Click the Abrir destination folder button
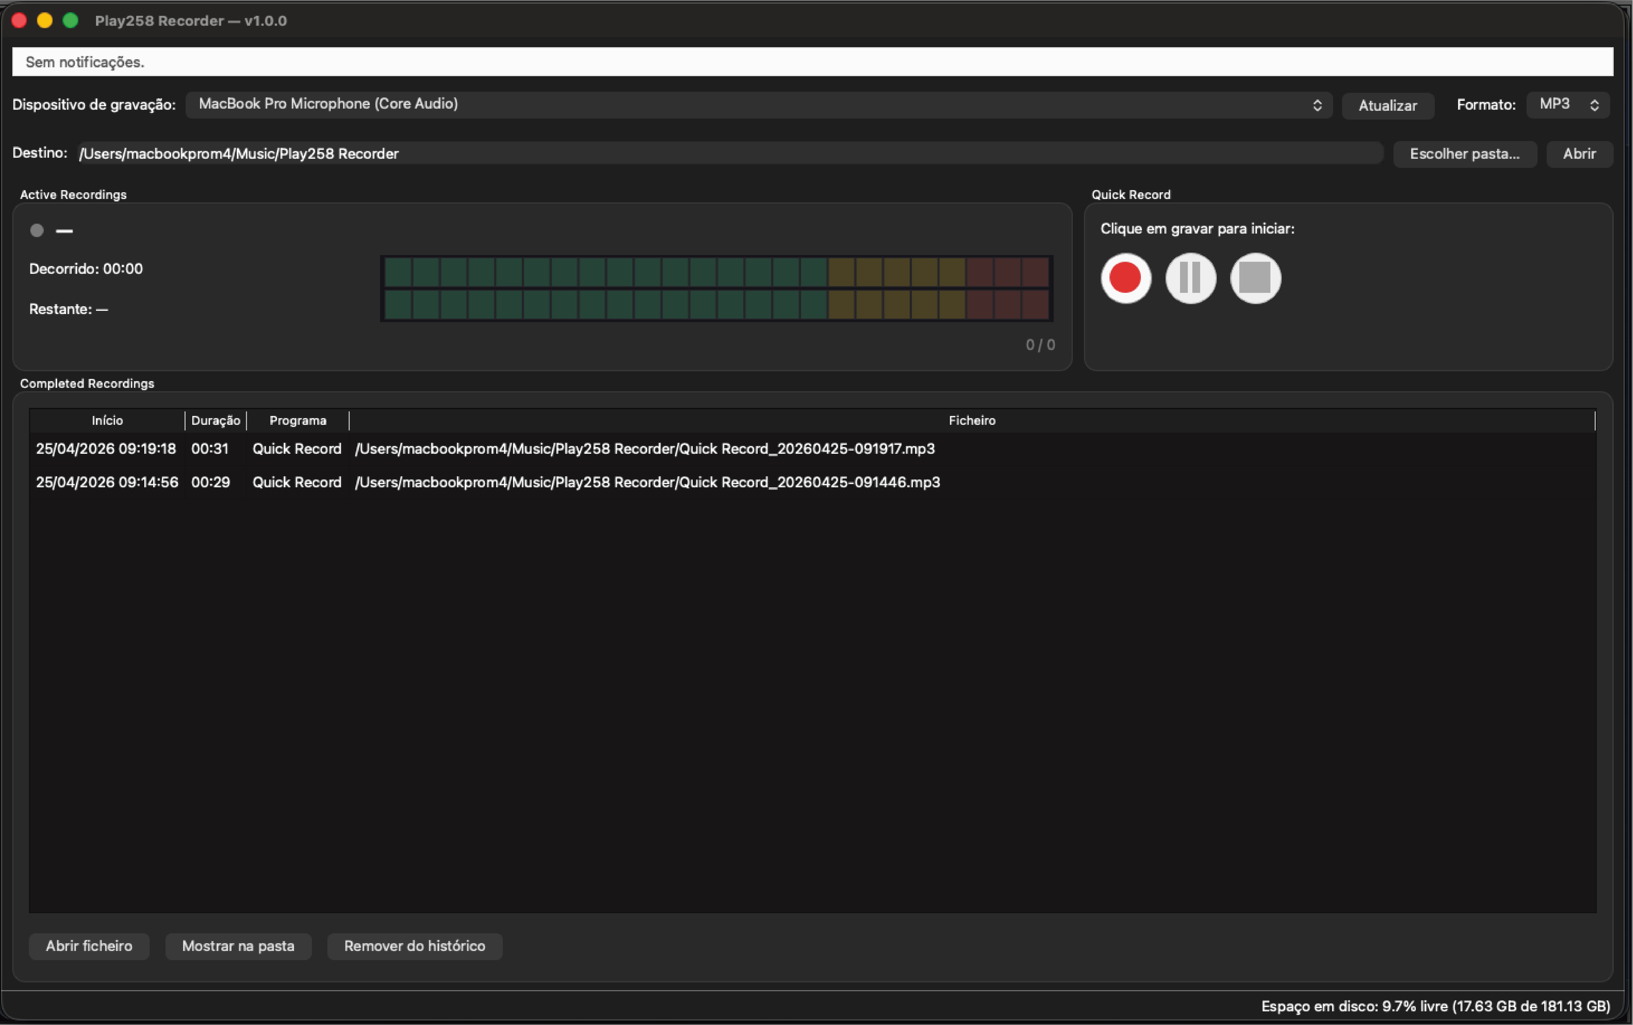 click(1579, 154)
